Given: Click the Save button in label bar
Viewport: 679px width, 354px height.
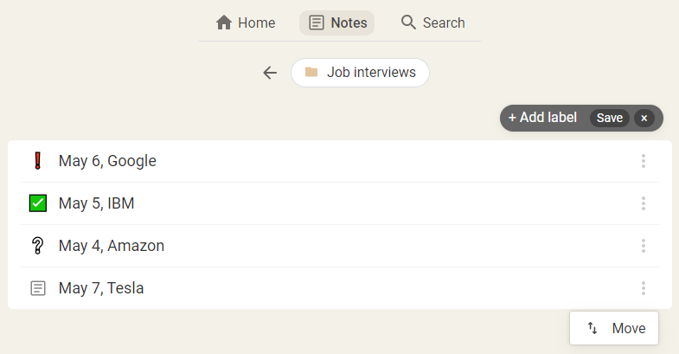Looking at the screenshot, I should coord(609,118).
